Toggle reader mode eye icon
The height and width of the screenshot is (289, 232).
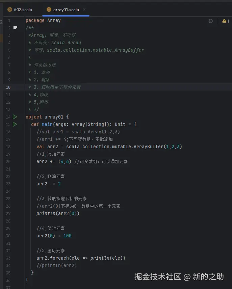(x=210, y=21)
